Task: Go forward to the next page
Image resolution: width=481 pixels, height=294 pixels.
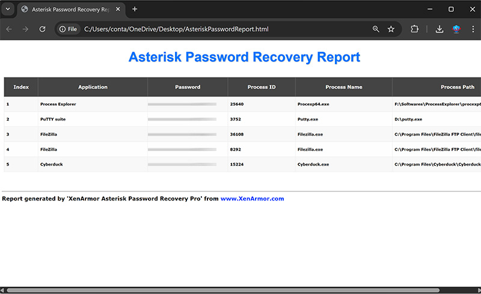Action: click(25, 29)
